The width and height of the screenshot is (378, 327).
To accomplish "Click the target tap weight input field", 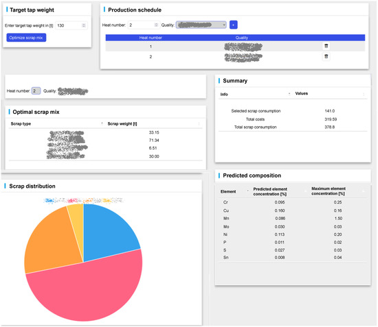I will pos(71,25).
